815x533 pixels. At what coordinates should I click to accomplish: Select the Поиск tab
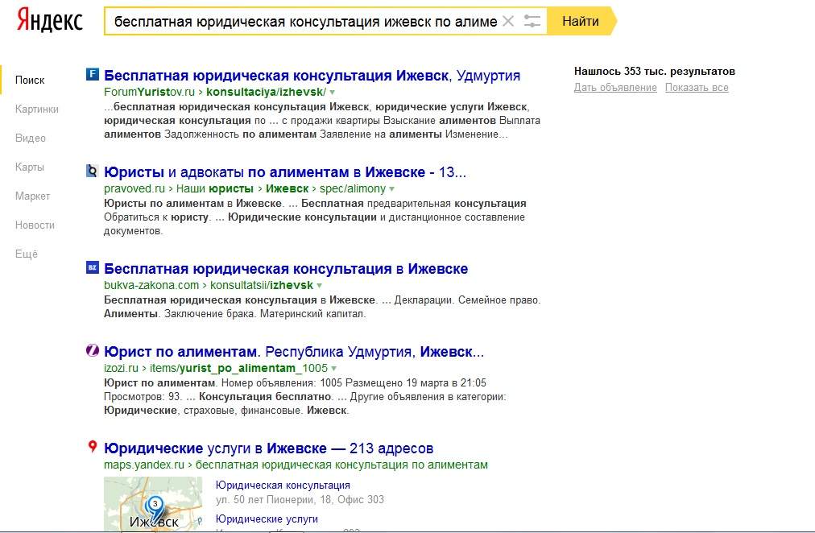point(30,80)
